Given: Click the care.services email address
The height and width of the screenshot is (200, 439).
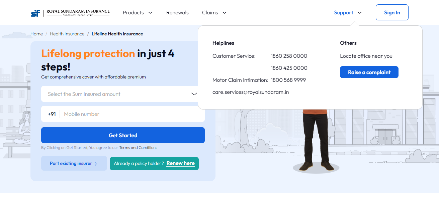Looking at the screenshot, I should click(251, 92).
